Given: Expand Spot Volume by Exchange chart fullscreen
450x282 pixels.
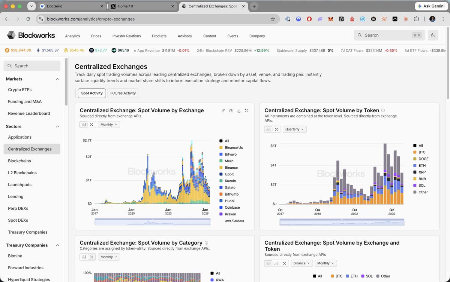Looking at the screenshot, I should [247, 111].
